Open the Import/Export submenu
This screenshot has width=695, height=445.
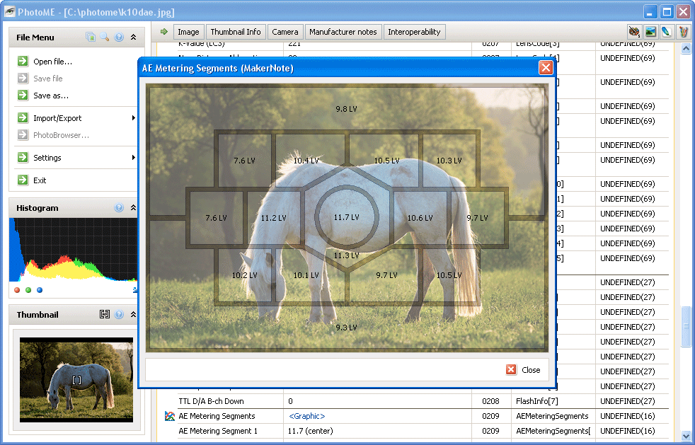[x=57, y=118]
